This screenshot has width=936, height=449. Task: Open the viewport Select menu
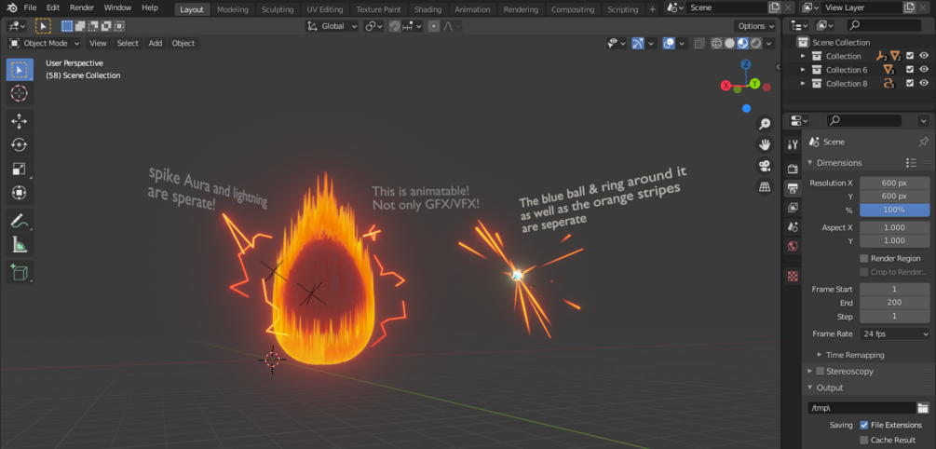pos(128,43)
